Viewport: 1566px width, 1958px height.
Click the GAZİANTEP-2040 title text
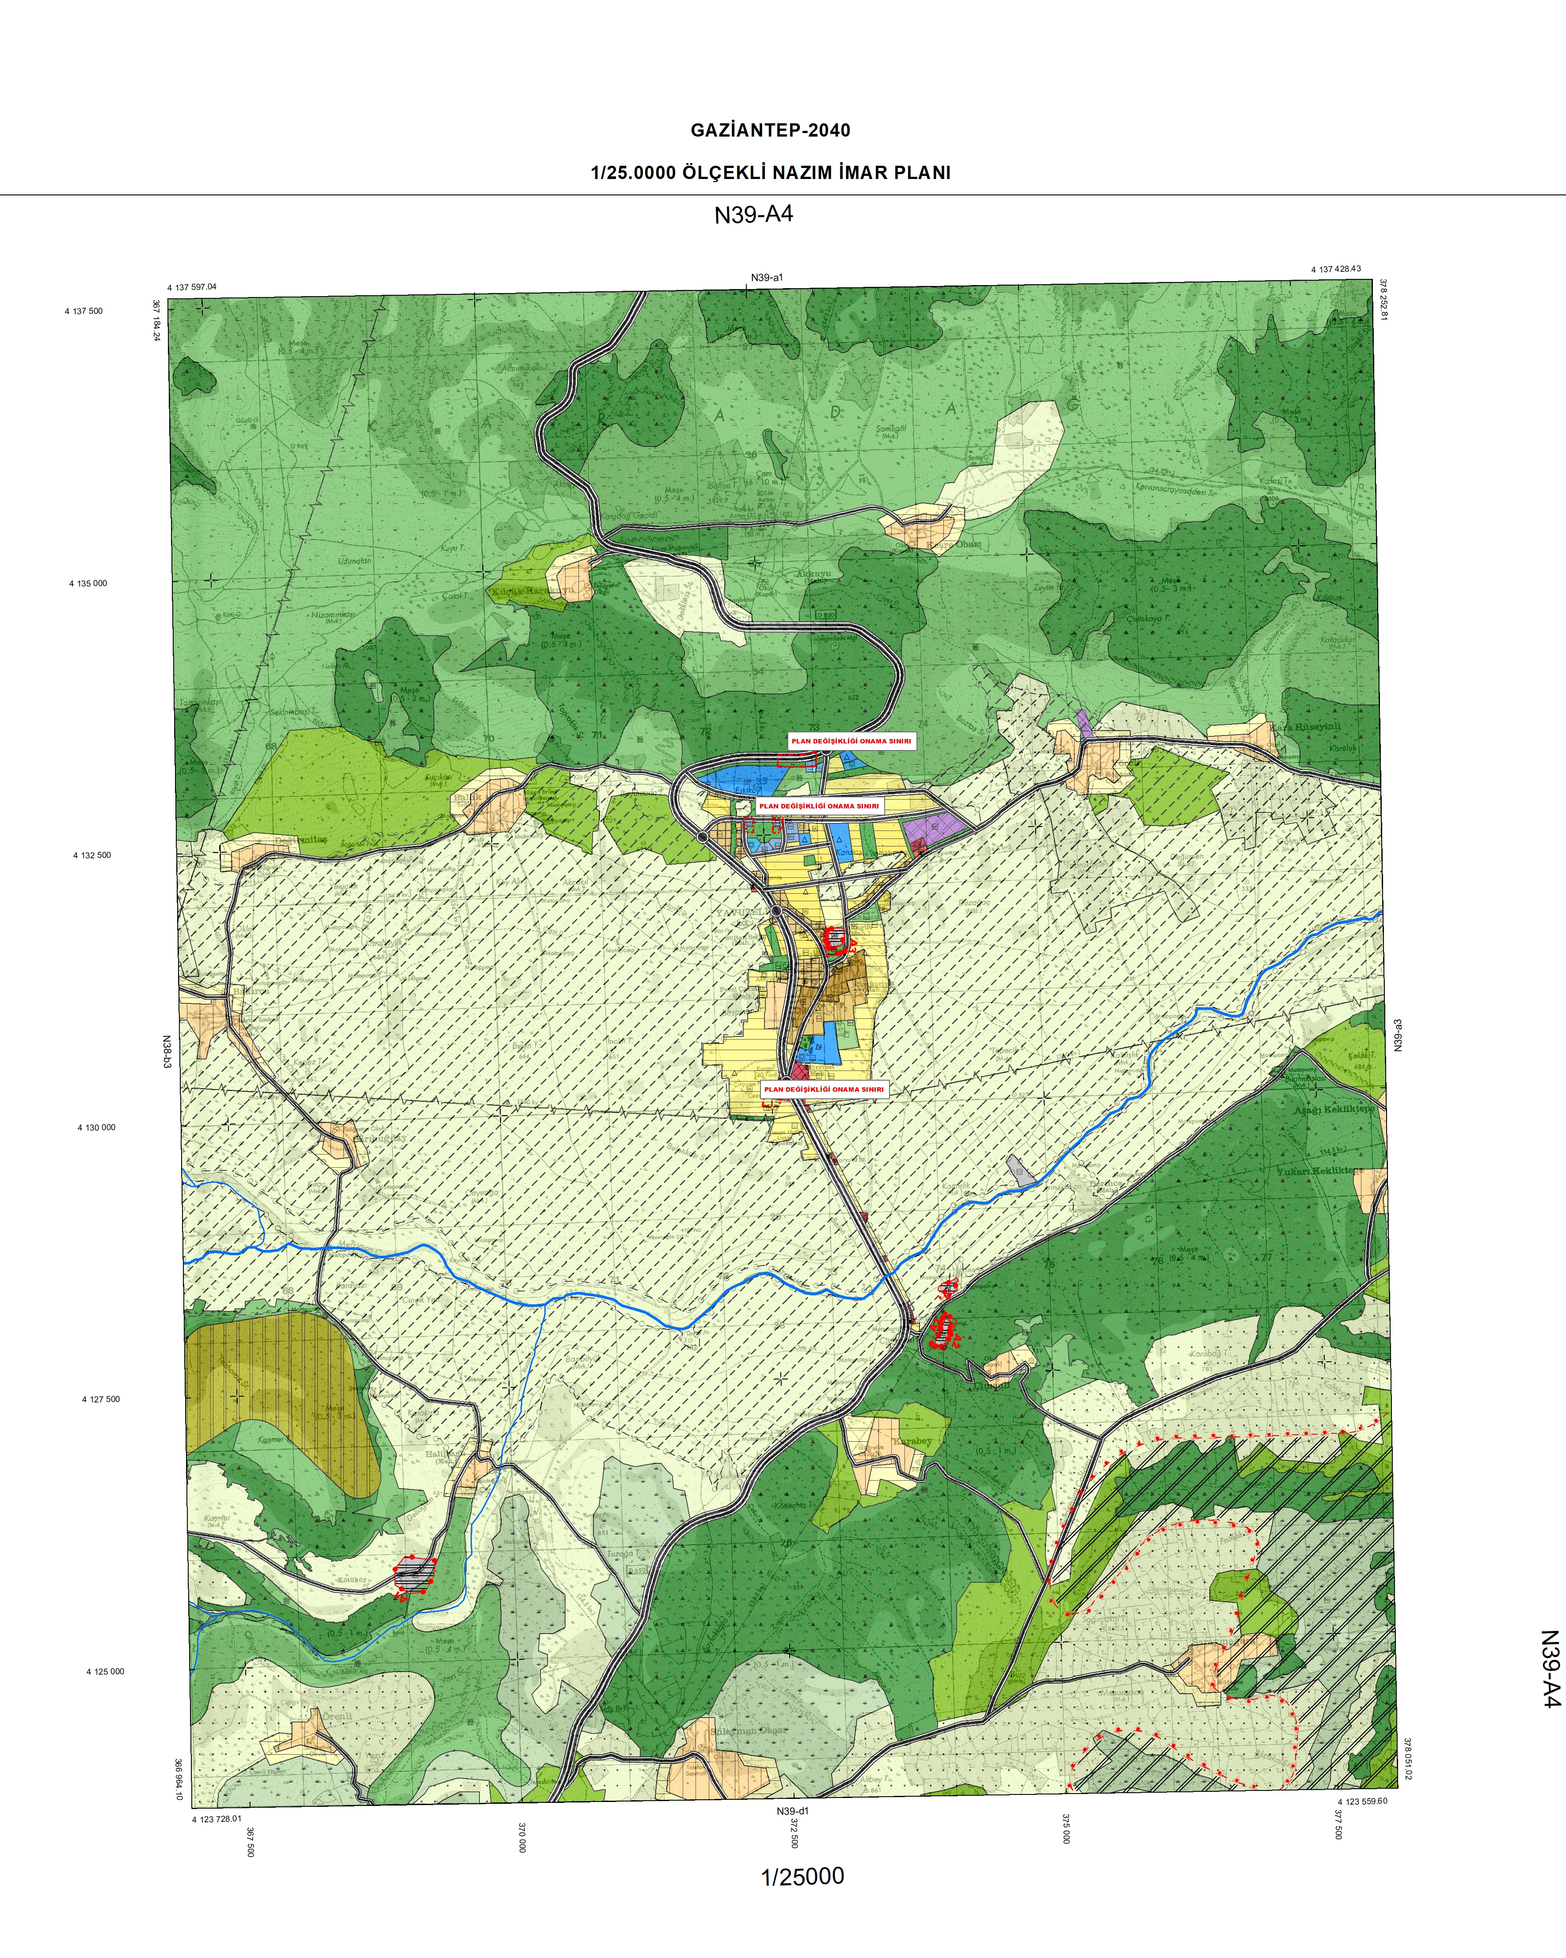[x=770, y=130]
